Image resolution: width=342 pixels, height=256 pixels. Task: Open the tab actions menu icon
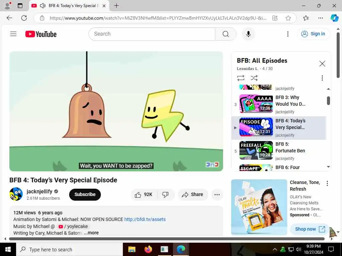click(x=20, y=6)
